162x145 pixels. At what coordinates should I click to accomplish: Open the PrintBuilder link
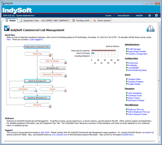coord(133,65)
